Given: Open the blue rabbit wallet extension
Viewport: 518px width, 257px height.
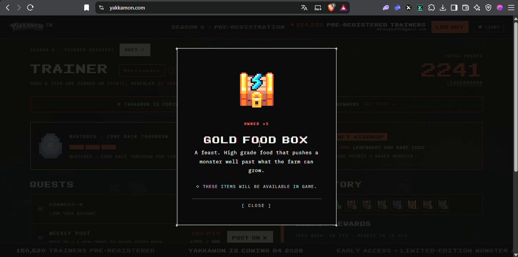Looking at the screenshot, I should tap(397, 8).
